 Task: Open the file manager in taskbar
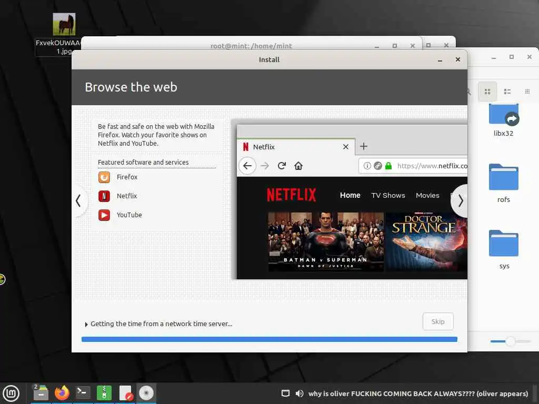(41, 392)
